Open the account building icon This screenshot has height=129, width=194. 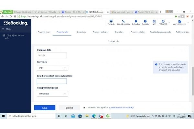[180, 21]
